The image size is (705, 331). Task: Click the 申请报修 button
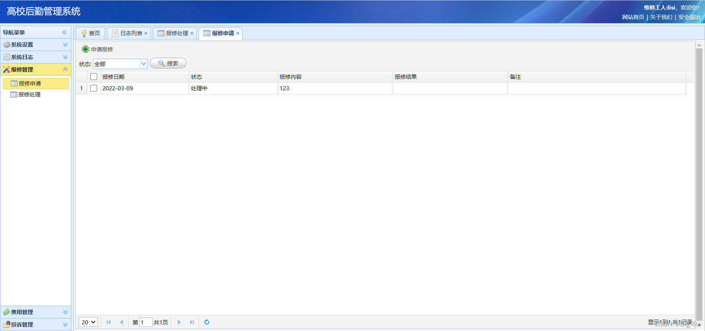point(97,49)
